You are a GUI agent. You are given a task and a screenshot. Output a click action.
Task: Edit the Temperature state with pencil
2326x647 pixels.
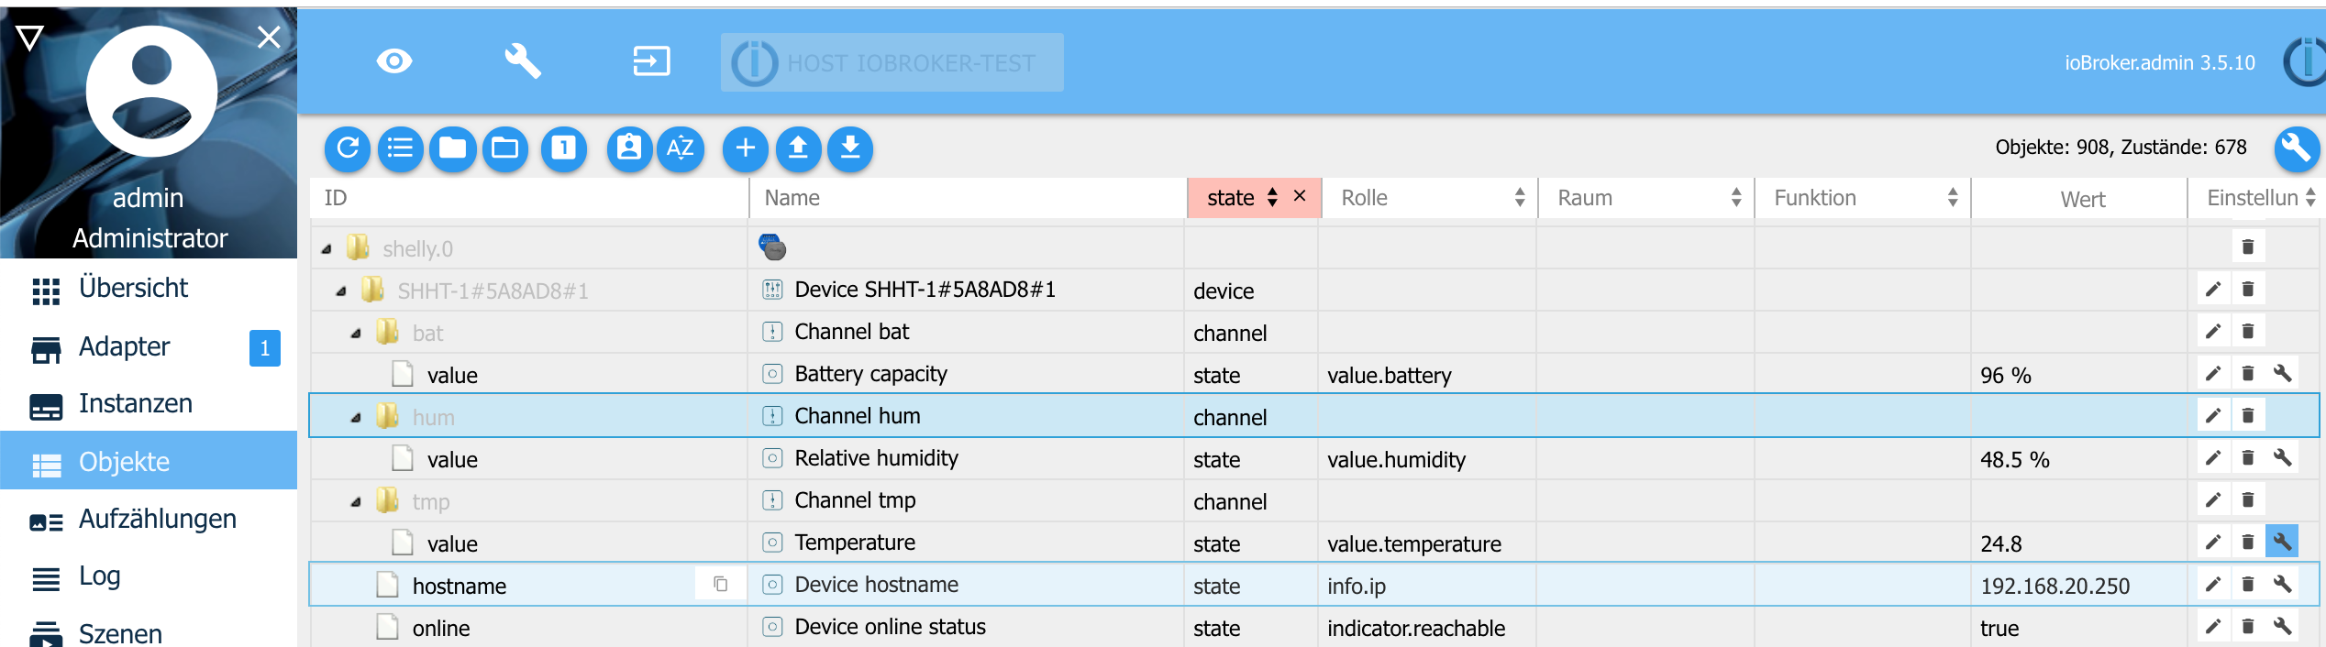click(x=2213, y=542)
